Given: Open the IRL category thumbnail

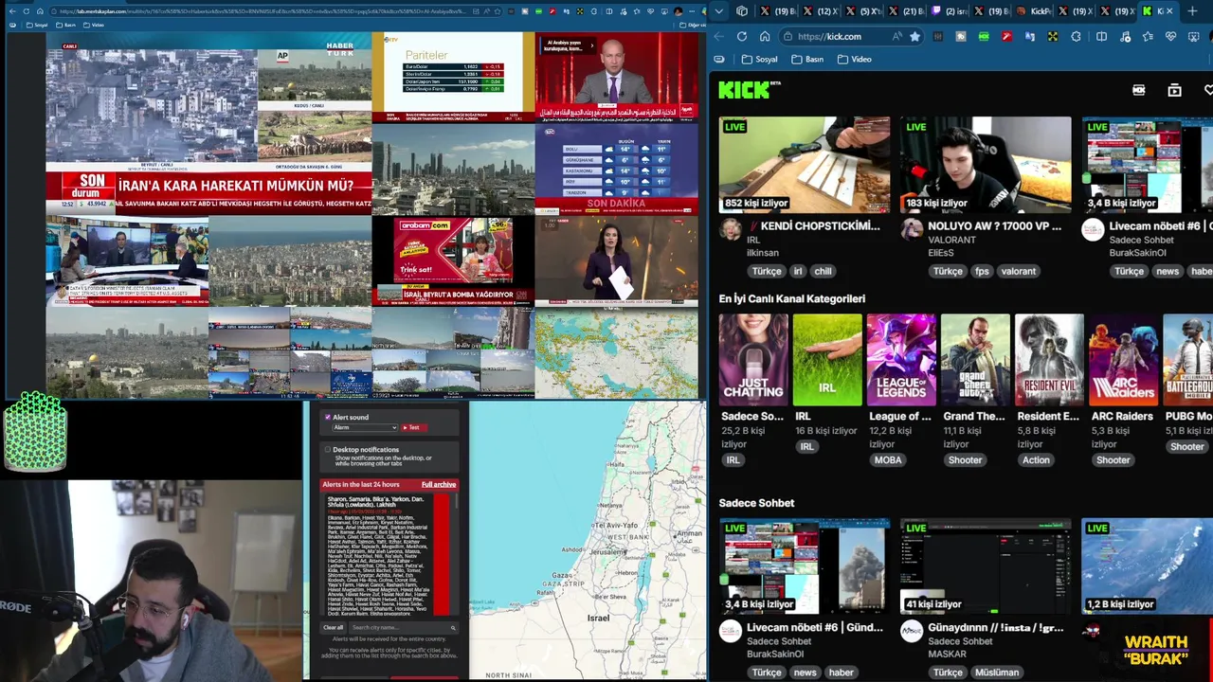Looking at the screenshot, I should tap(827, 360).
